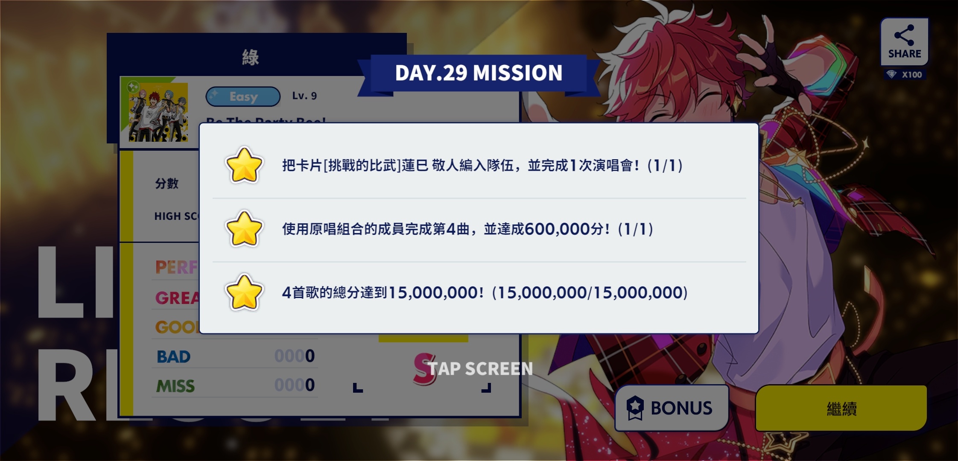Tap the song jacket thumbnail

coord(158,112)
